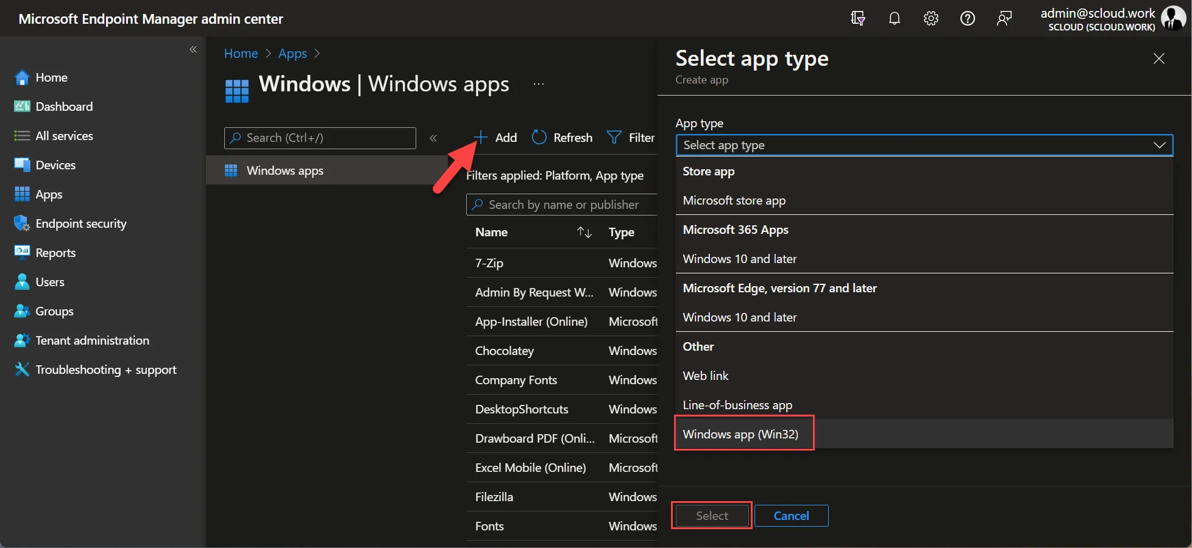Collapse the blade menu with double chevron
Screen dimensions: 1192x548
tap(433, 138)
